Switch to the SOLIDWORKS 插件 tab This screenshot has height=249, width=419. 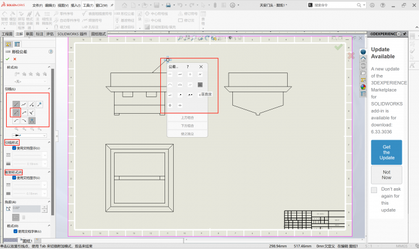click(72, 34)
